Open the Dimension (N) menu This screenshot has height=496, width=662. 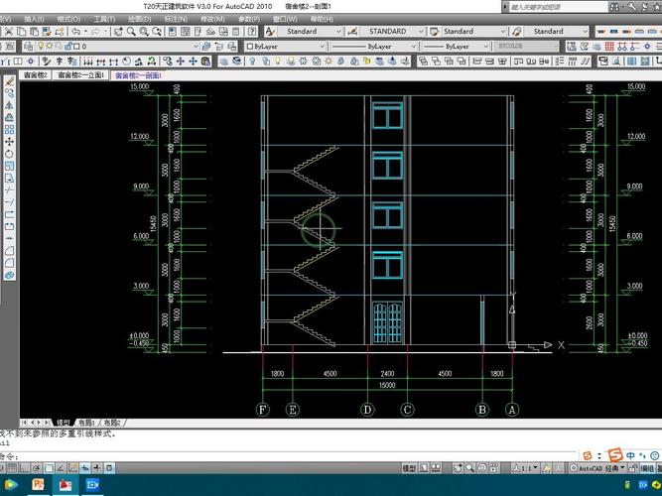(176, 19)
